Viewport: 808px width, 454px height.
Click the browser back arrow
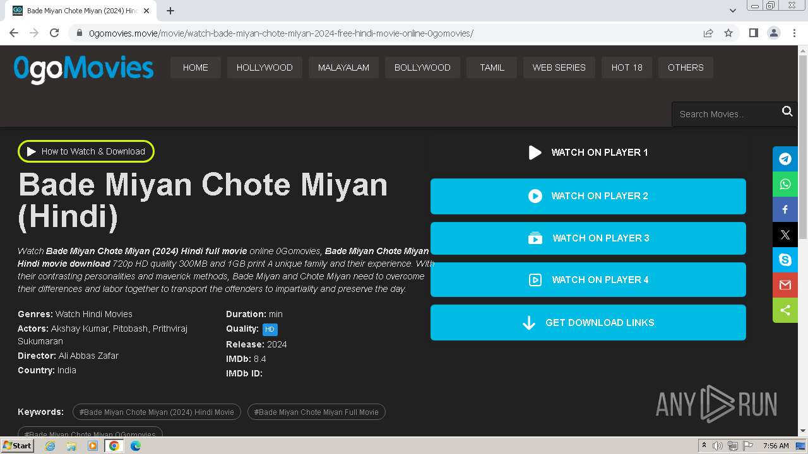[14, 33]
